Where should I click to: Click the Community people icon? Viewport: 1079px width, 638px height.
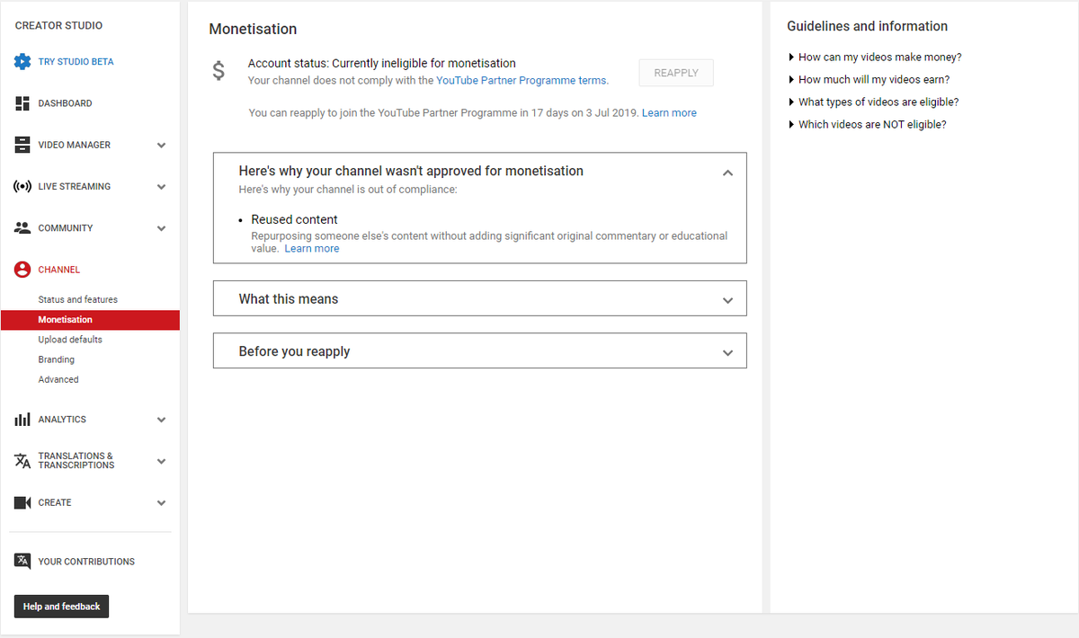click(x=22, y=228)
